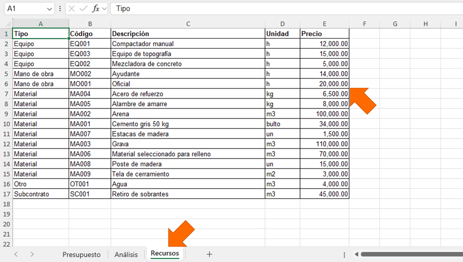This screenshot has width=463, height=262.
Task: Click the formula bar containing Tipo
Action: [x=286, y=8]
